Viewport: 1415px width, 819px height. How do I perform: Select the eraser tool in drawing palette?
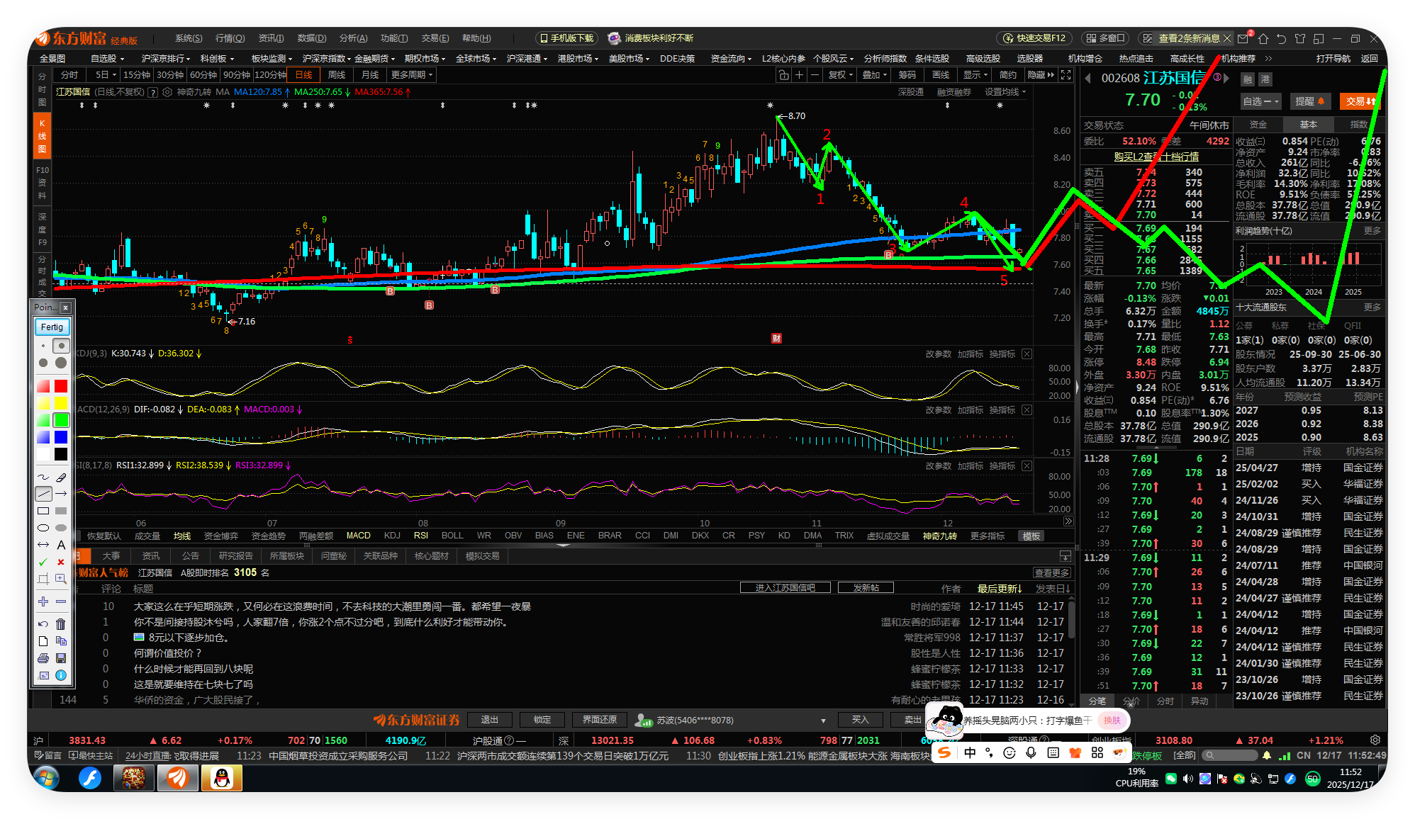[61, 477]
